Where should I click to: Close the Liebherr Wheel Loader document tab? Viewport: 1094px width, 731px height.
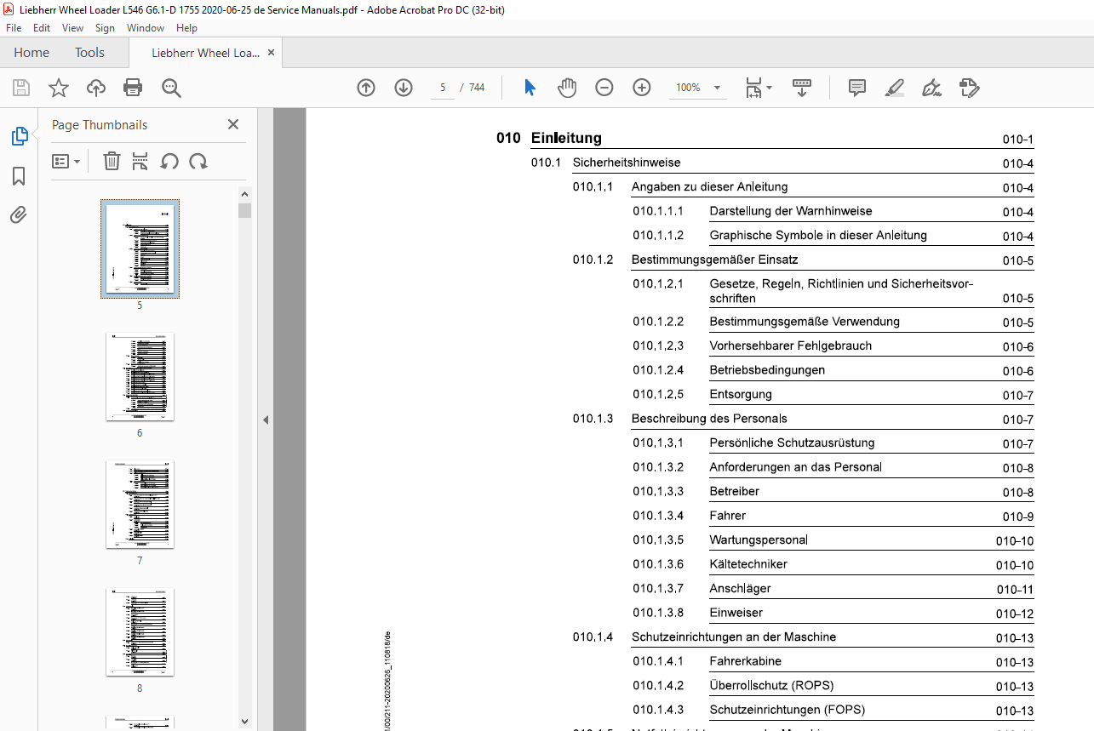coord(272,53)
